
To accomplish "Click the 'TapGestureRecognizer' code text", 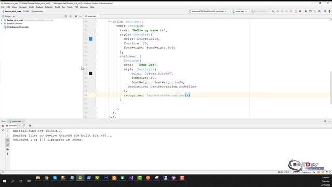I will pos(165,95).
